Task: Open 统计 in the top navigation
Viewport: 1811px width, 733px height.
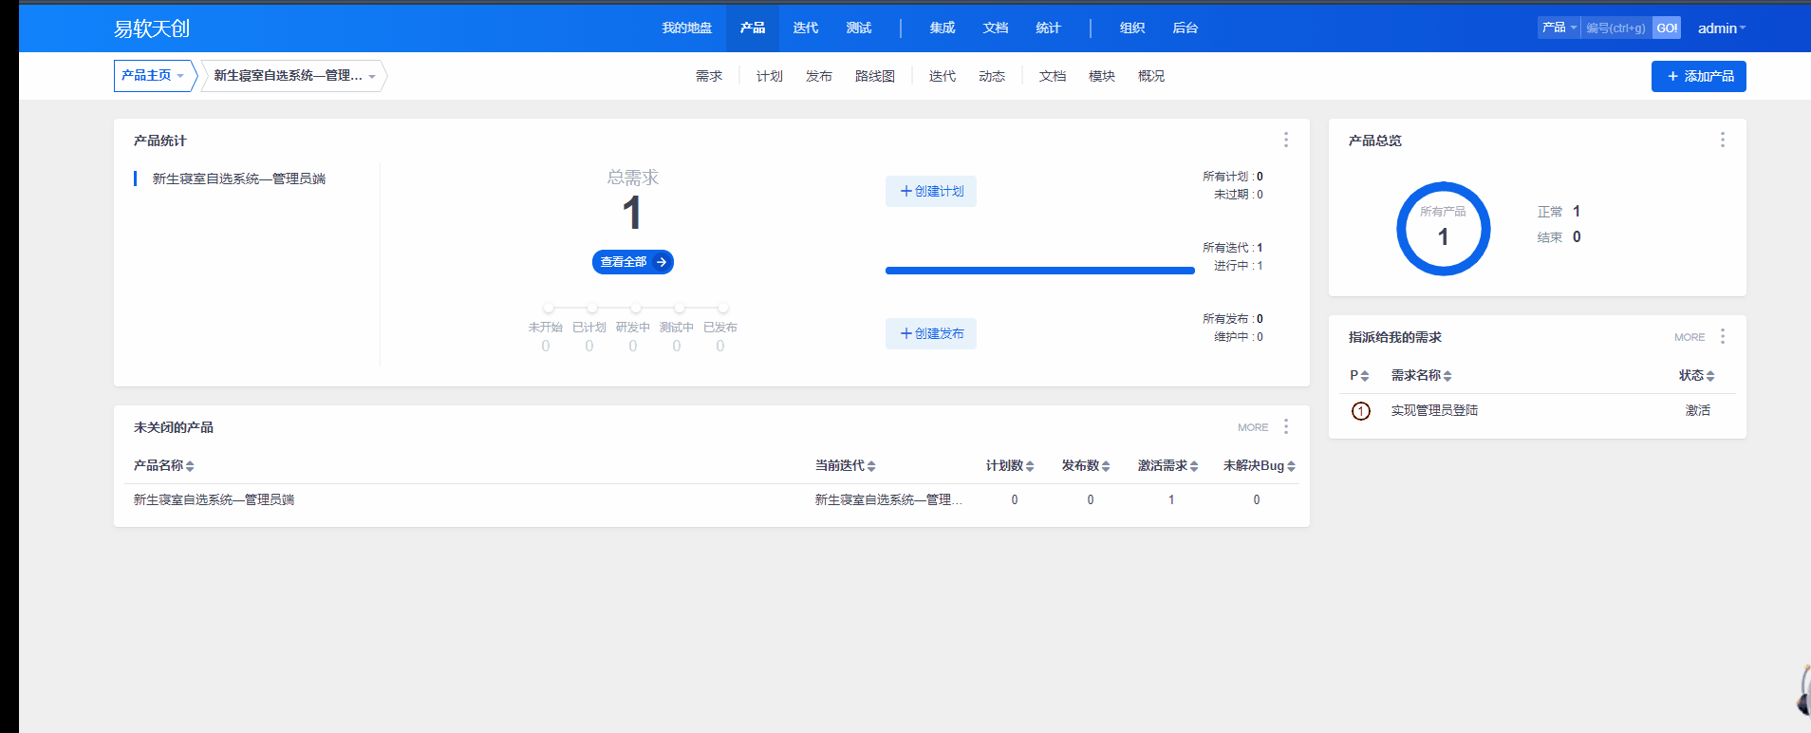Action: click(x=1048, y=28)
